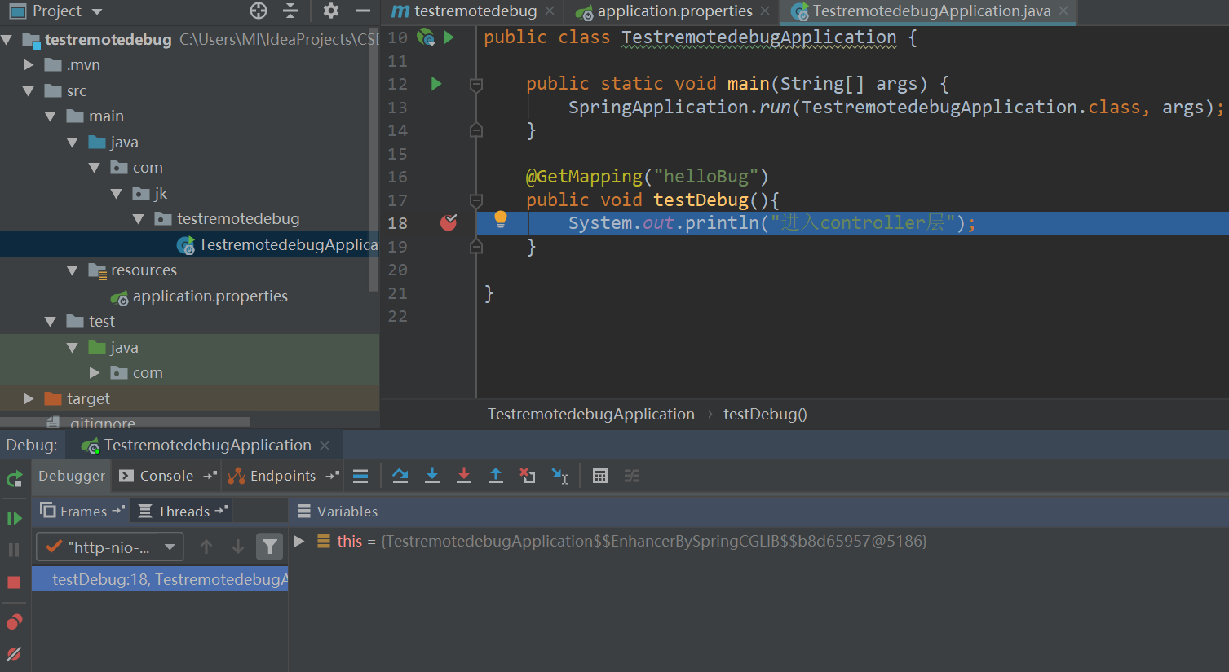The height and width of the screenshot is (672, 1229).
Task: Toggle Mute Breakpoints icon
Action: tap(14, 654)
